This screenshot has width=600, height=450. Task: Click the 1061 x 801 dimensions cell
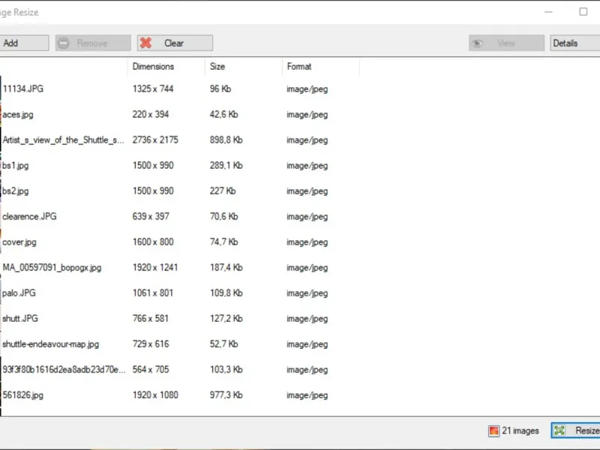point(153,293)
